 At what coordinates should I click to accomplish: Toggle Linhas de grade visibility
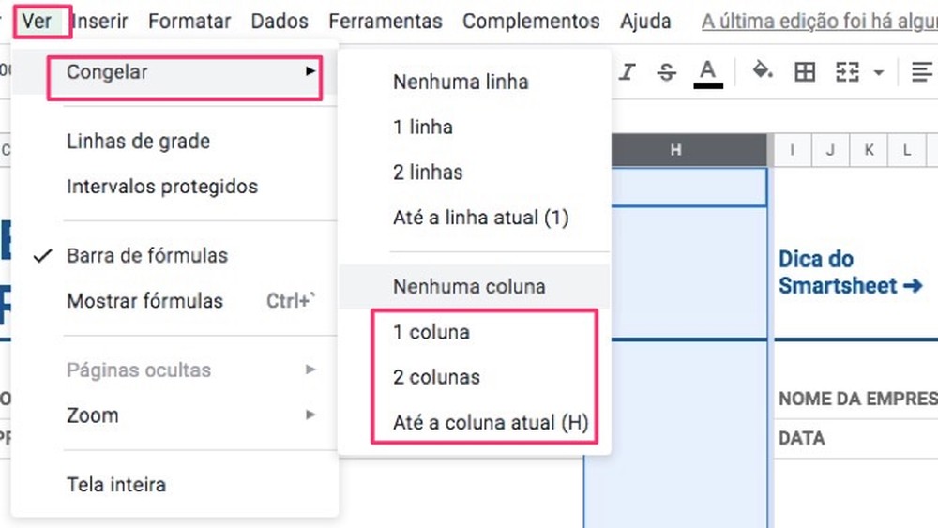[x=138, y=142]
